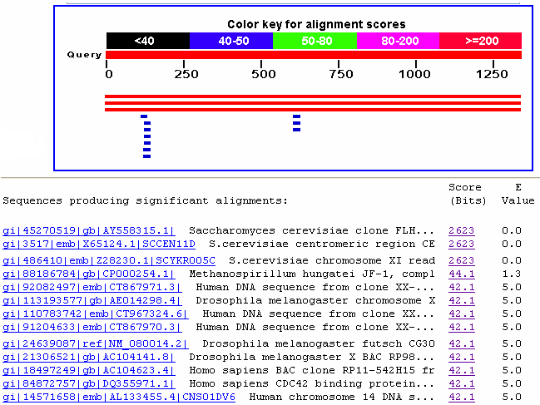Click the topmost red alignment hit line
Image resolution: width=540 pixels, height=405 pixels.
pyautogui.click(x=313, y=96)
